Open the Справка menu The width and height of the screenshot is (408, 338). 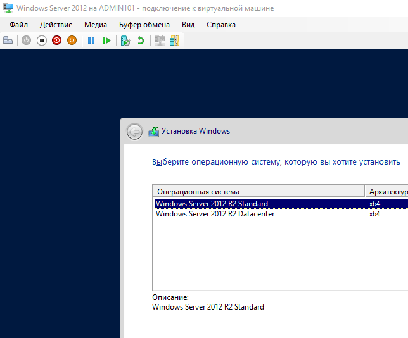(x=221, y=25)
